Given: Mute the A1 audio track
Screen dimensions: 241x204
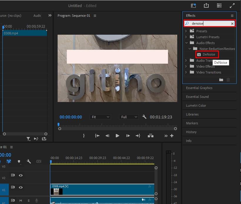Looking at the screenshot, I should [21, 200].
